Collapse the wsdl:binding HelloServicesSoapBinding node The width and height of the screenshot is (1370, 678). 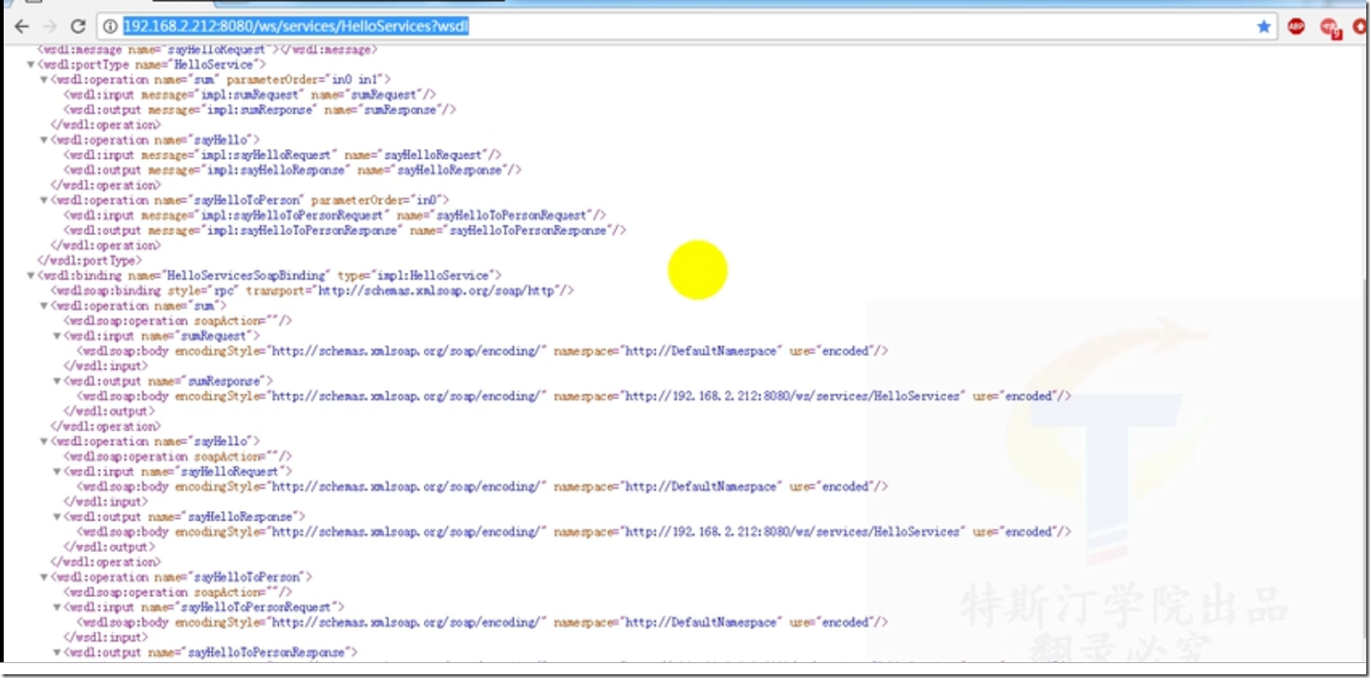31,276
